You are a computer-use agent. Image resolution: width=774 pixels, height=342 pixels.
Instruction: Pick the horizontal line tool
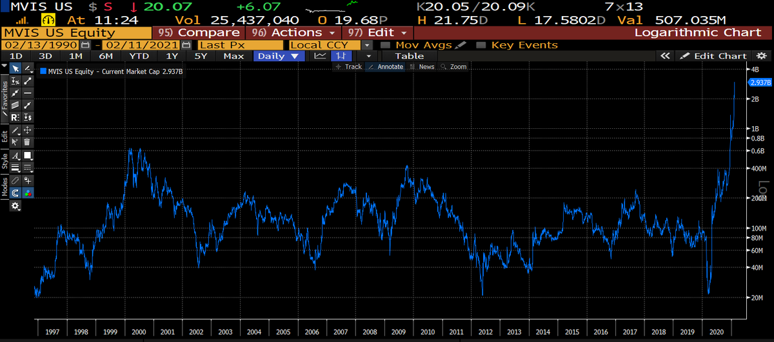(28, 93)
